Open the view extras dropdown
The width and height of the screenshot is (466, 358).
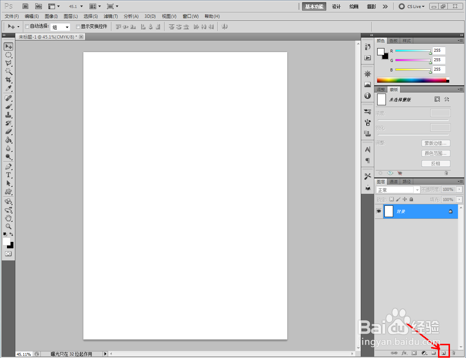[x=54, y=7]
